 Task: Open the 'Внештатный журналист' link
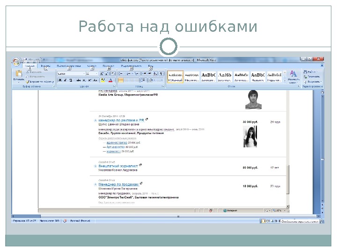118,166
